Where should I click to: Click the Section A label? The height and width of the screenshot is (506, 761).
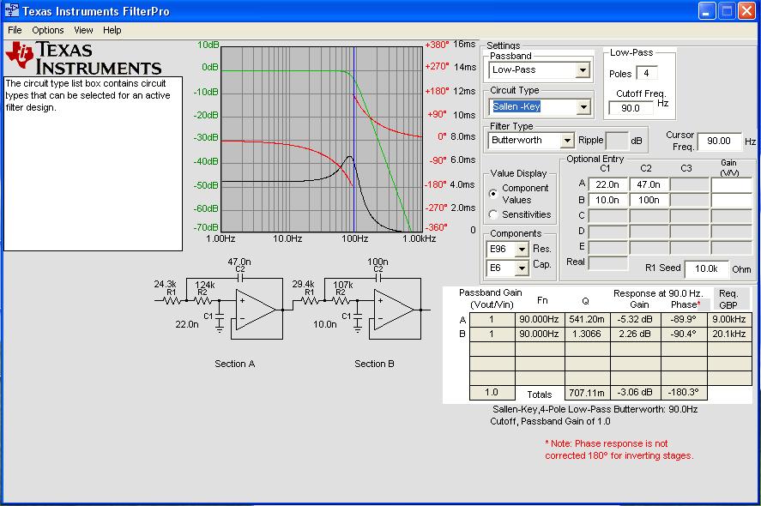[235, 364]
